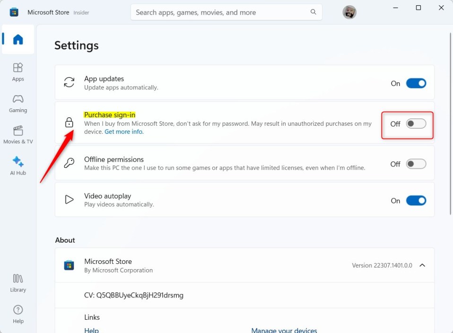Image resolution: width=453 pixels, height=333 pixels.
Task: Open the Apps section in sidebar
Action: (18, 72)
